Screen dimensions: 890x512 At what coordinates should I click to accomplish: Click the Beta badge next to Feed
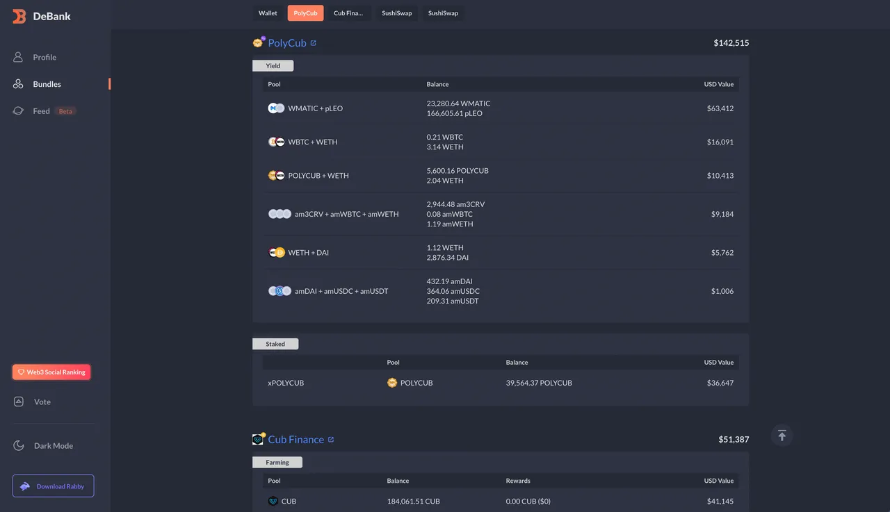coord(65,111)
